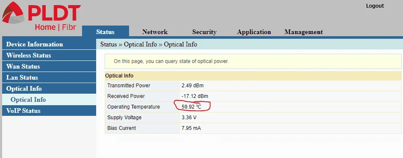Viewport: 403px width, 158px height.
Task: Click the Logout link
Action: [375, 6]
